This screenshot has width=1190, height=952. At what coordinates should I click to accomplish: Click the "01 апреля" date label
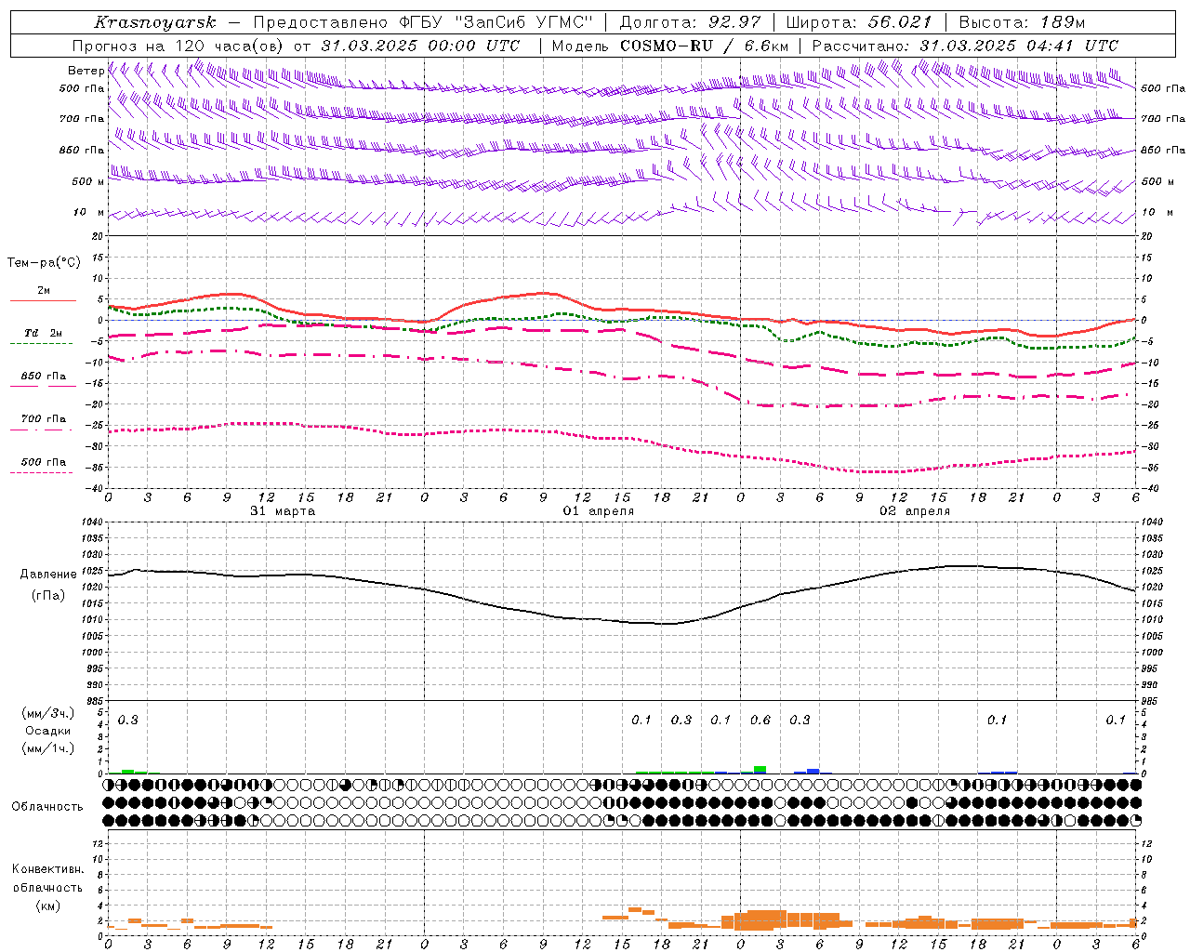pos(599,511)
